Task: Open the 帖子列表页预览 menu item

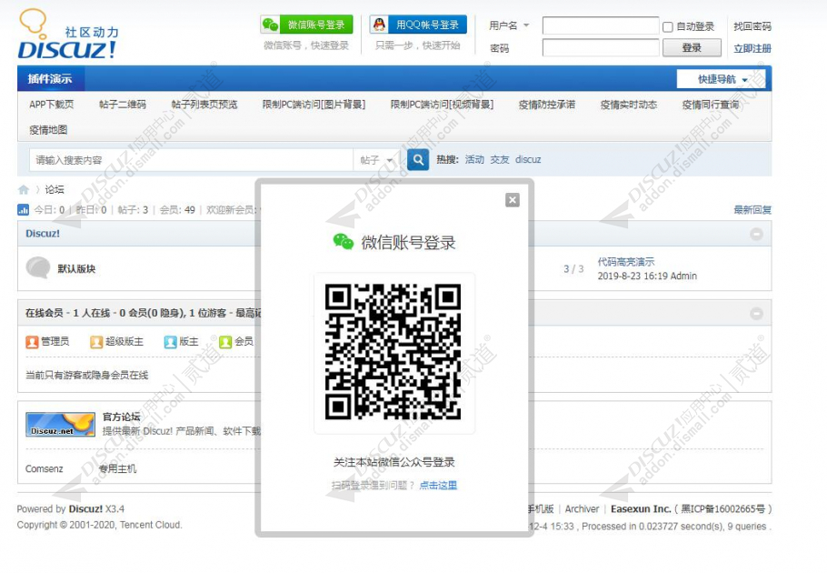Action: click(204, 105)
